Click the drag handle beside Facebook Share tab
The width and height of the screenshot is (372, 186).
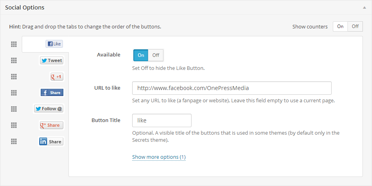click(14, 93)
